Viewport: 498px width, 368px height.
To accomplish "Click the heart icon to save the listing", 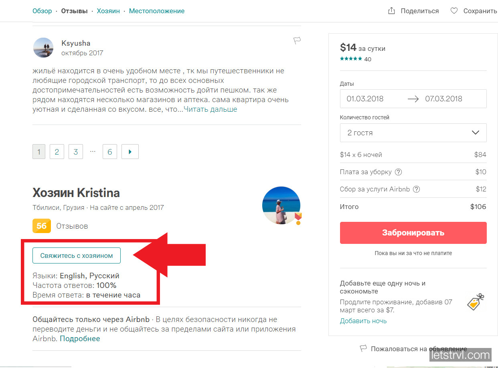I will click(x=454, y=11).
